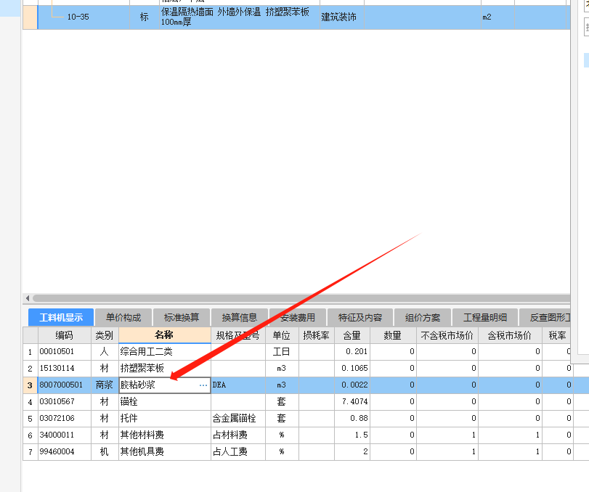Click the horizontal scrollbar left arrow
589x492 pixels.
click(x=28, y=298)
